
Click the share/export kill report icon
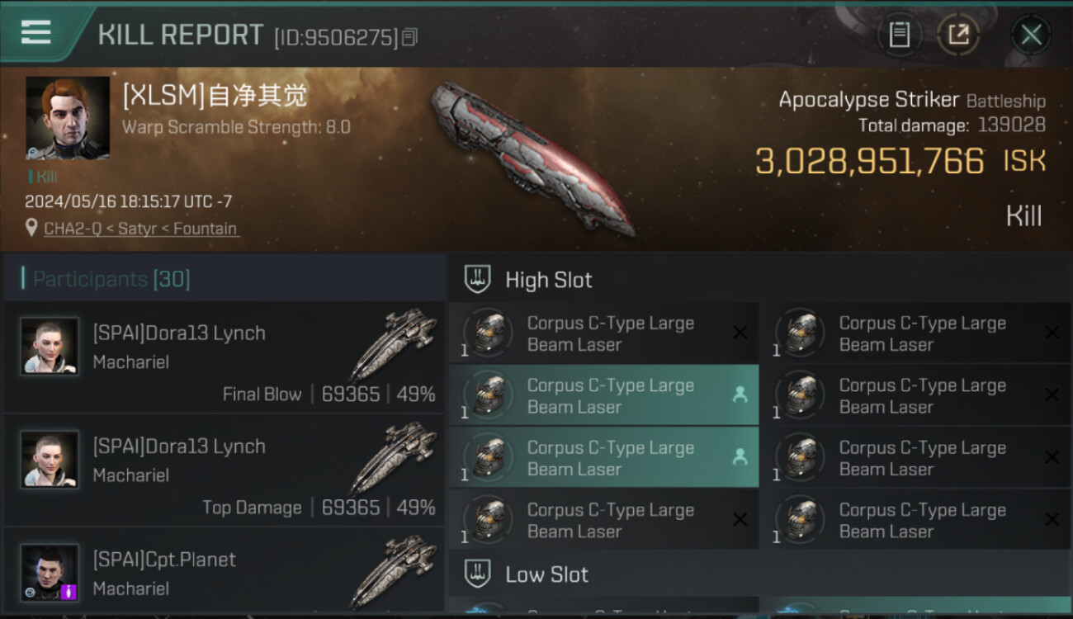pos(957,35)
